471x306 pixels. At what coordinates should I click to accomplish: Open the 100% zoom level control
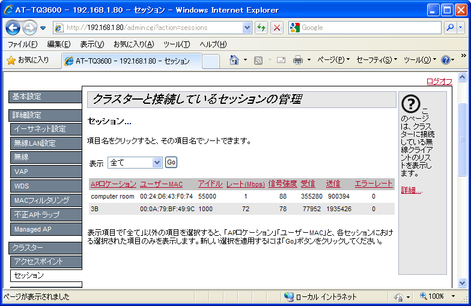[x=437, y=296]
